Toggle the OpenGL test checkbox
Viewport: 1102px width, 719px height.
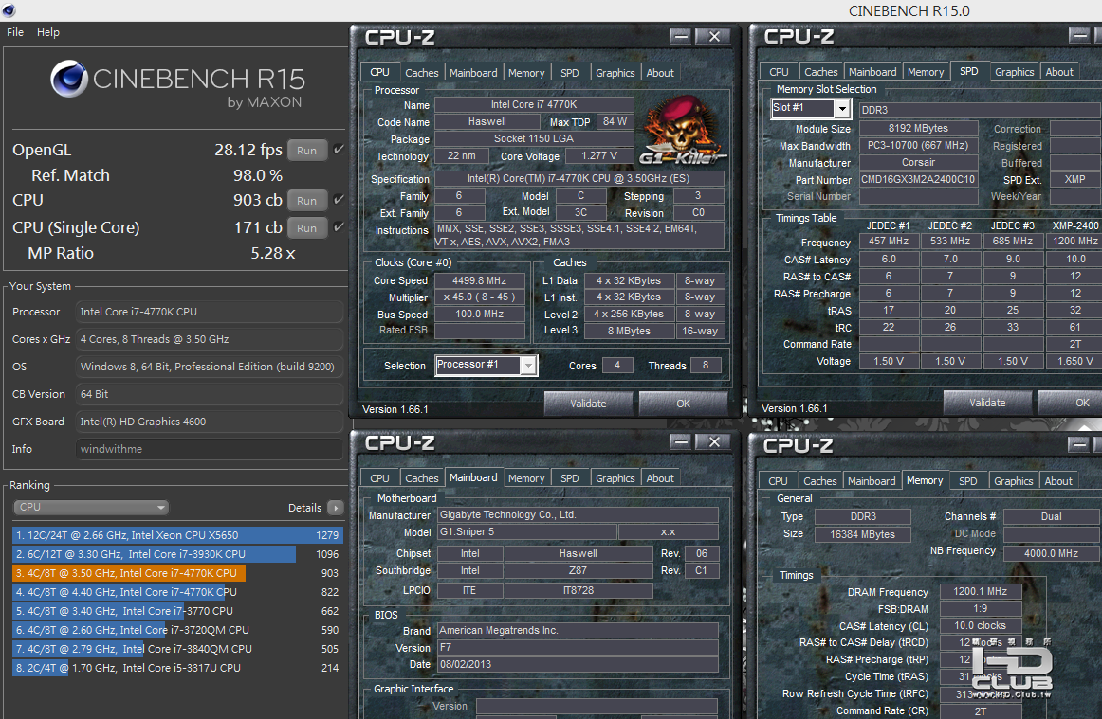click(x=339, y=149)
